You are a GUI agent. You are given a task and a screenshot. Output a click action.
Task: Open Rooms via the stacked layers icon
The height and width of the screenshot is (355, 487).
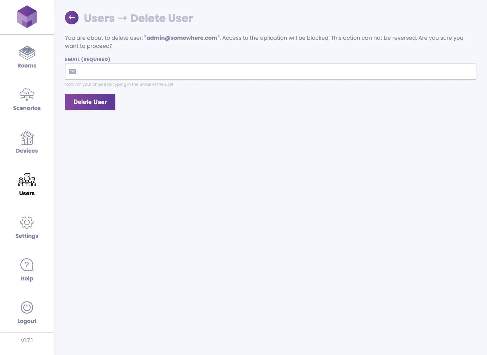click(27, 53)
